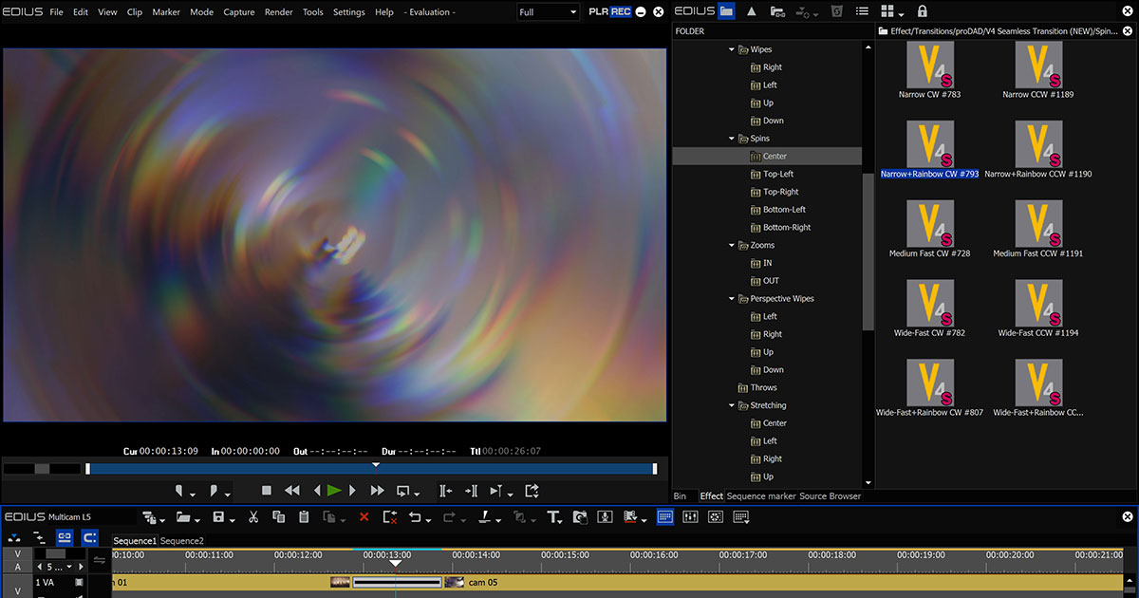Image resolution: width=1139 pixels, height=598 pixels.
Task: Click the scissors cut icon in the timeline toolbar
Action: [x=253, y=517]
